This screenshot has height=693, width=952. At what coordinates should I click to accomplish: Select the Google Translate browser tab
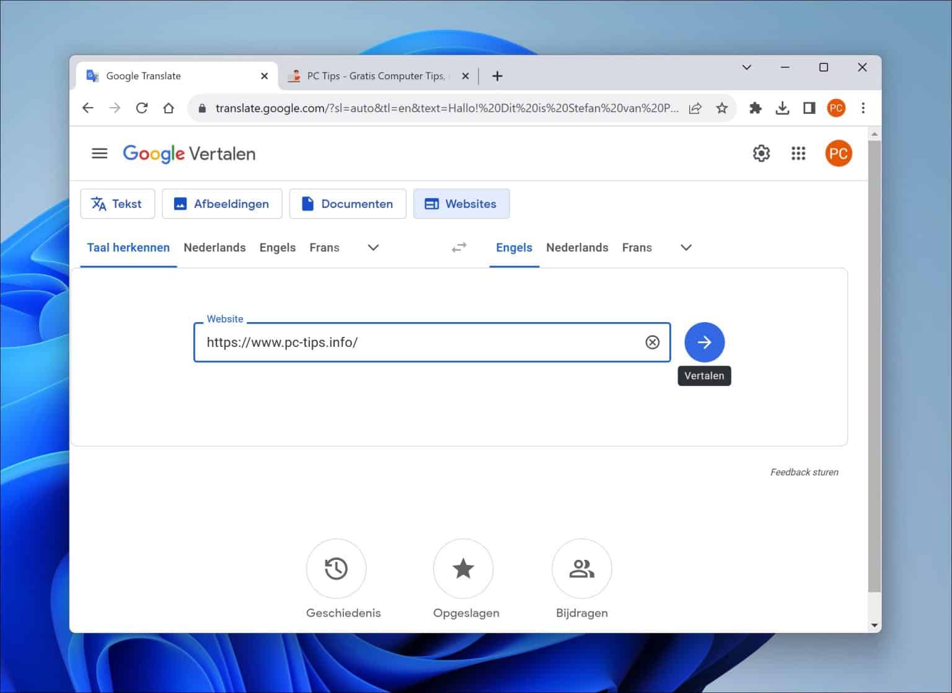click(177, 76)
